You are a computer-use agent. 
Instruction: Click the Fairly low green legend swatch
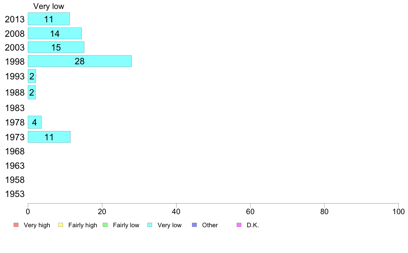point(105,225)
